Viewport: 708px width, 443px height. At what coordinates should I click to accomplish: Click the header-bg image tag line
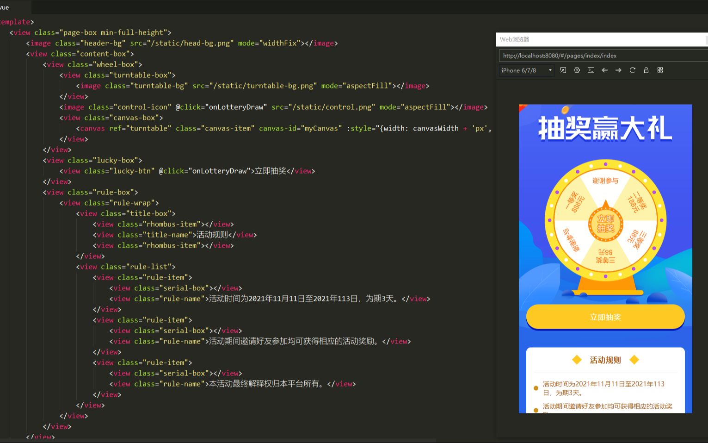point(182,43)
